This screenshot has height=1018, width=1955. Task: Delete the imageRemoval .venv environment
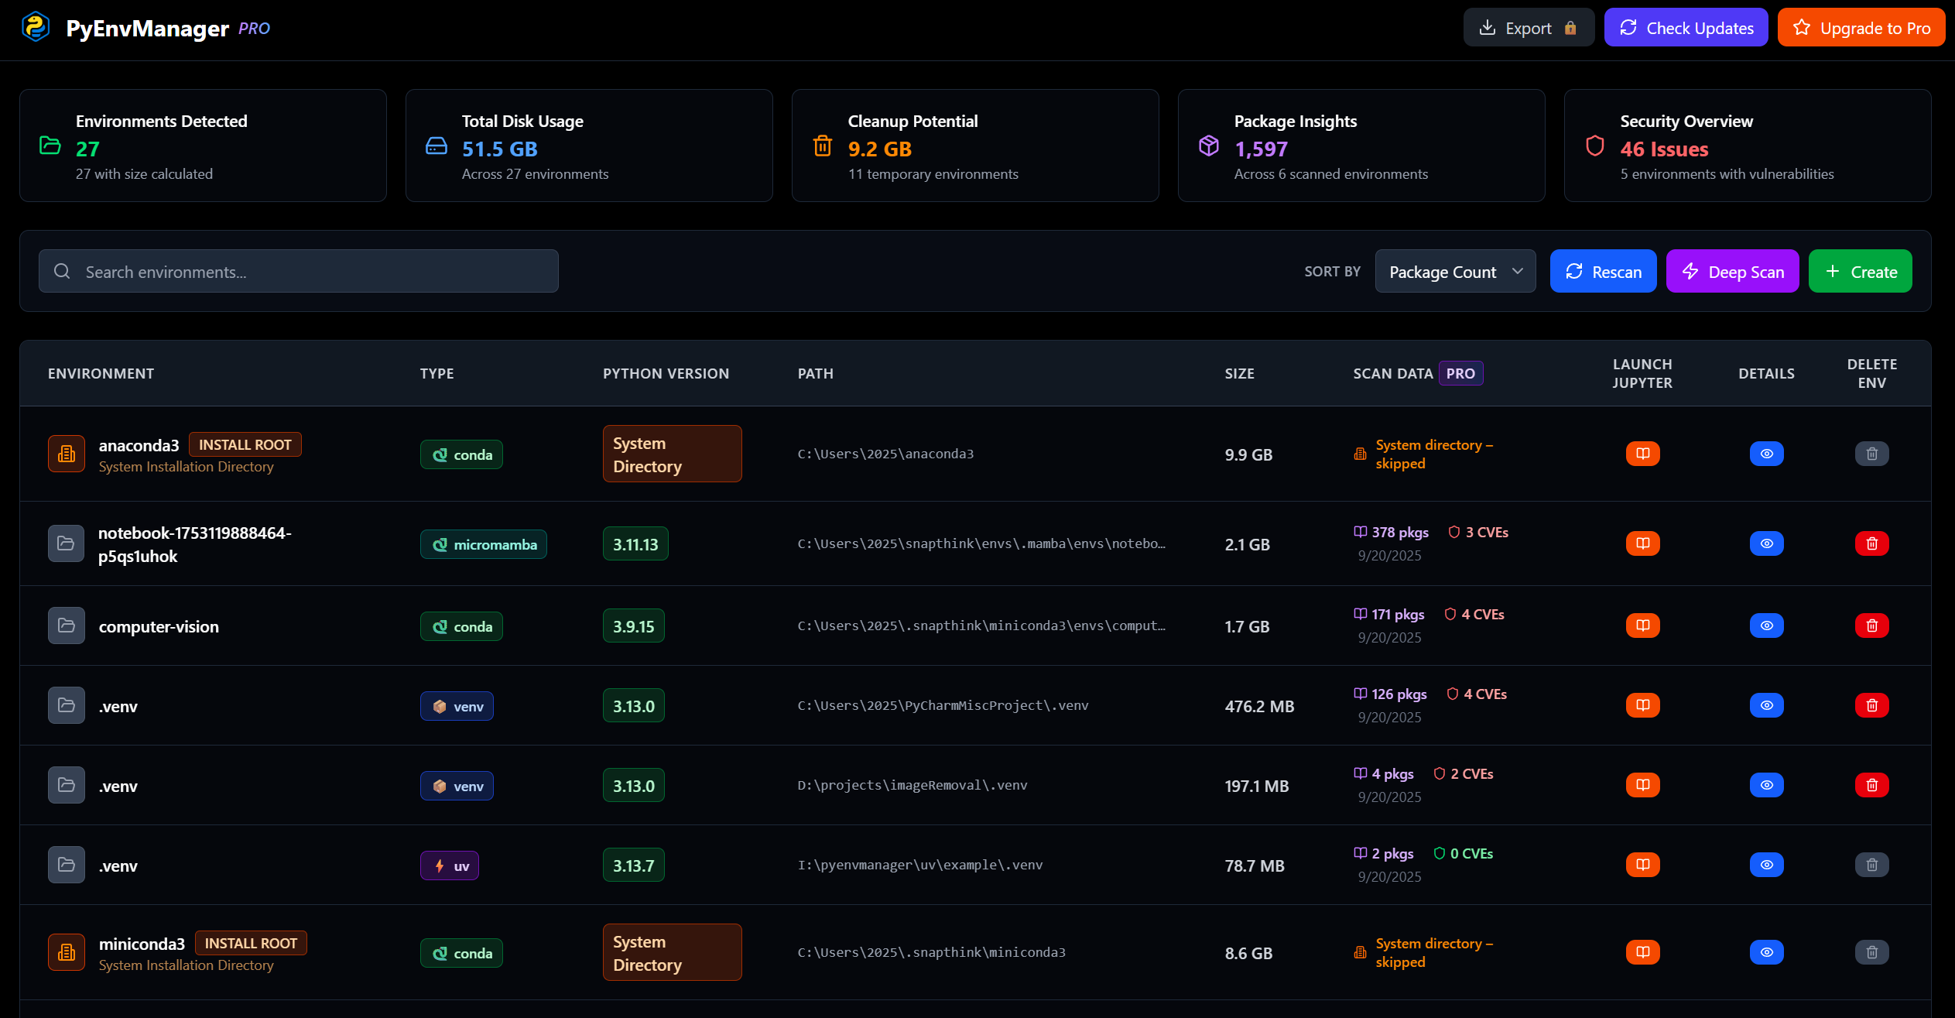coord(1871,785)
